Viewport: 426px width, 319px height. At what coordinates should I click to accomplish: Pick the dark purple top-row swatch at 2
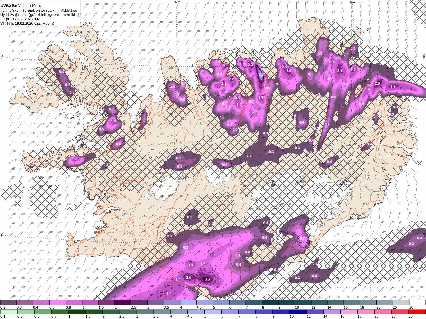click(x=123, y=302)
